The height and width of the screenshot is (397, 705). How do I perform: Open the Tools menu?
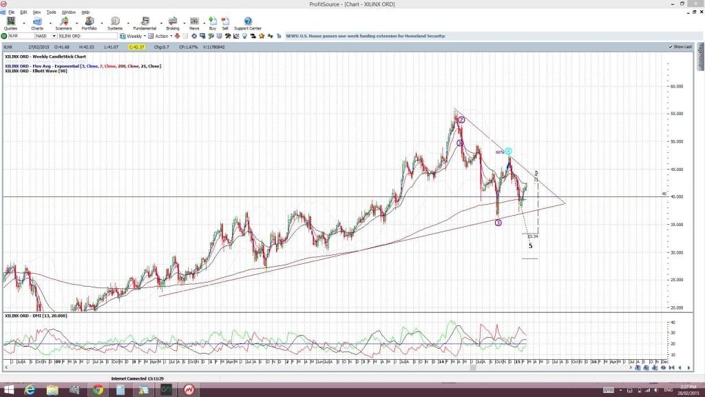51,12
